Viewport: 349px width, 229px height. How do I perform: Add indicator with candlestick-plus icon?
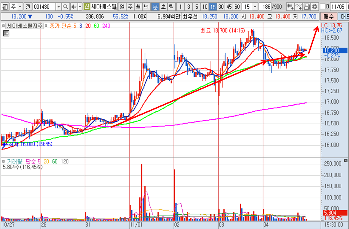coord(290,6)
